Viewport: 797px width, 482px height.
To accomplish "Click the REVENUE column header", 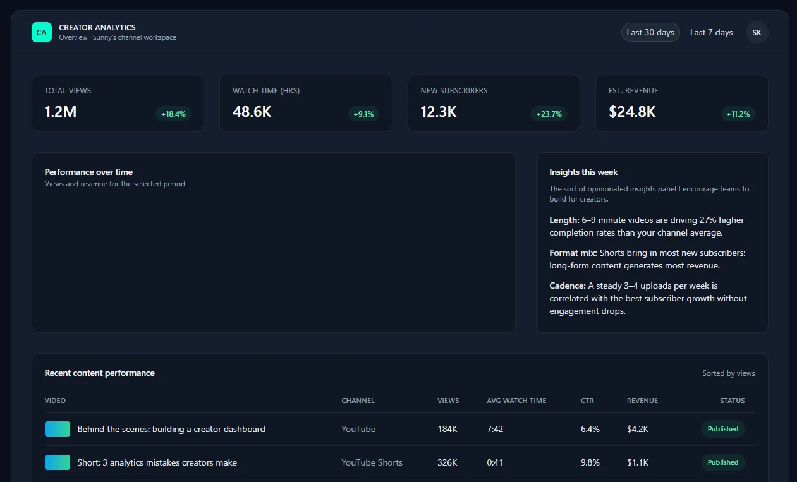I will click(x=642, y=401).
